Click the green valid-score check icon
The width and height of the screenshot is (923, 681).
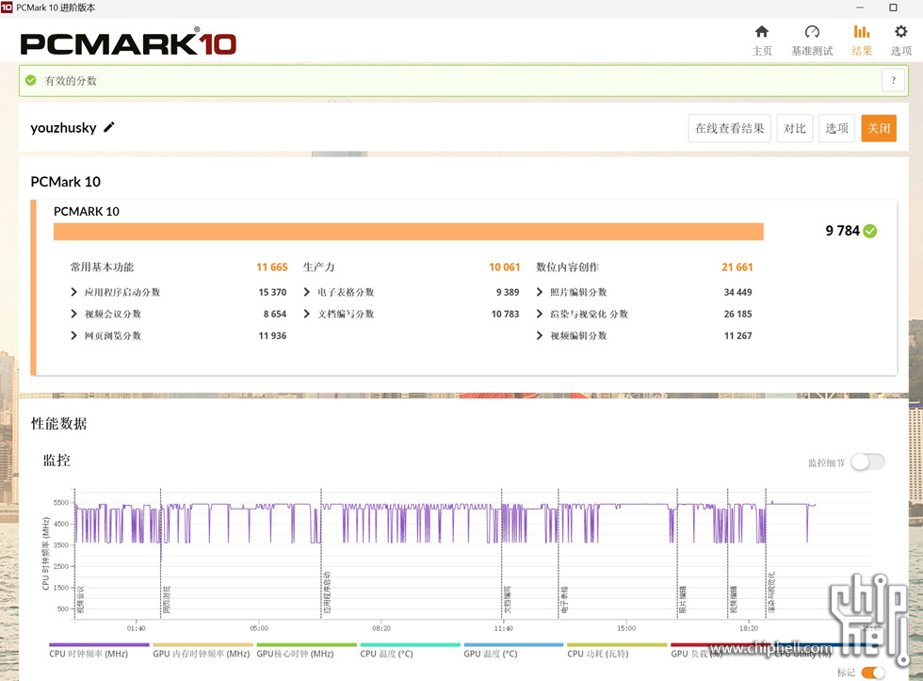click(31, 80)
